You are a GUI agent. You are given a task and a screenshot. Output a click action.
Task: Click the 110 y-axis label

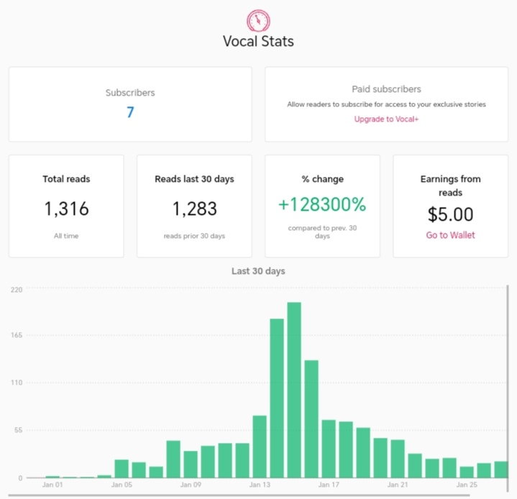[17, 383]
